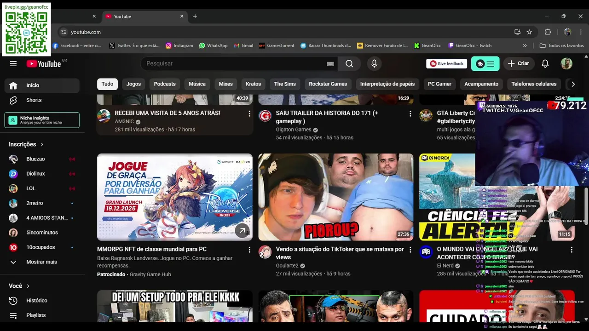This screenshot has height=331, width=589.
Task: Open the 10ocupados subscription channel
Action: (42, 247)
